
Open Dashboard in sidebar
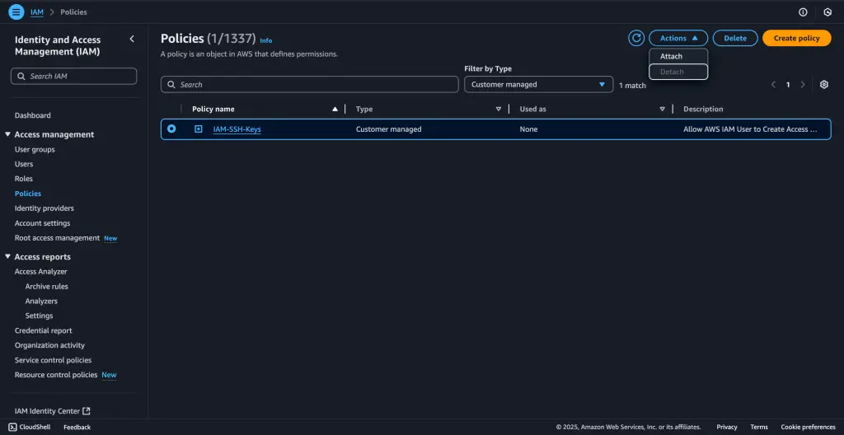[33, 115]
